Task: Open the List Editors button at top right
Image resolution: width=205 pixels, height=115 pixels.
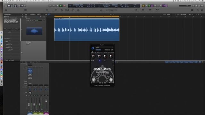Action: point(193,6)
